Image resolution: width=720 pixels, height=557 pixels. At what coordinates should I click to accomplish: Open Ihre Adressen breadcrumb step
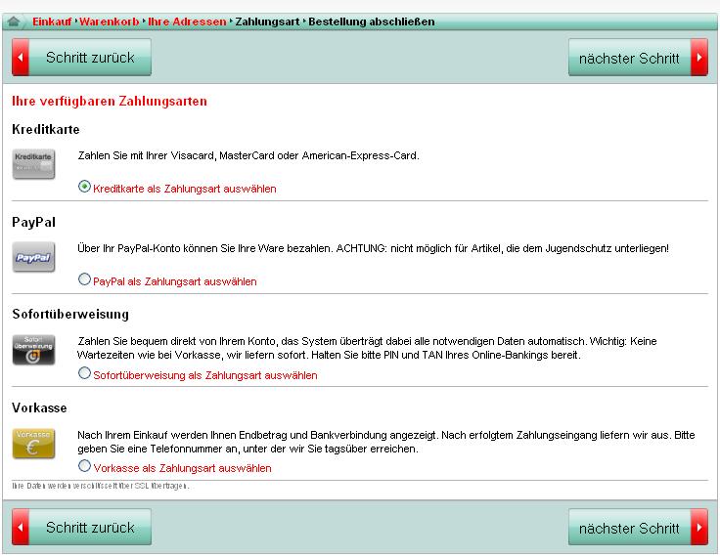tap(187, 21)
